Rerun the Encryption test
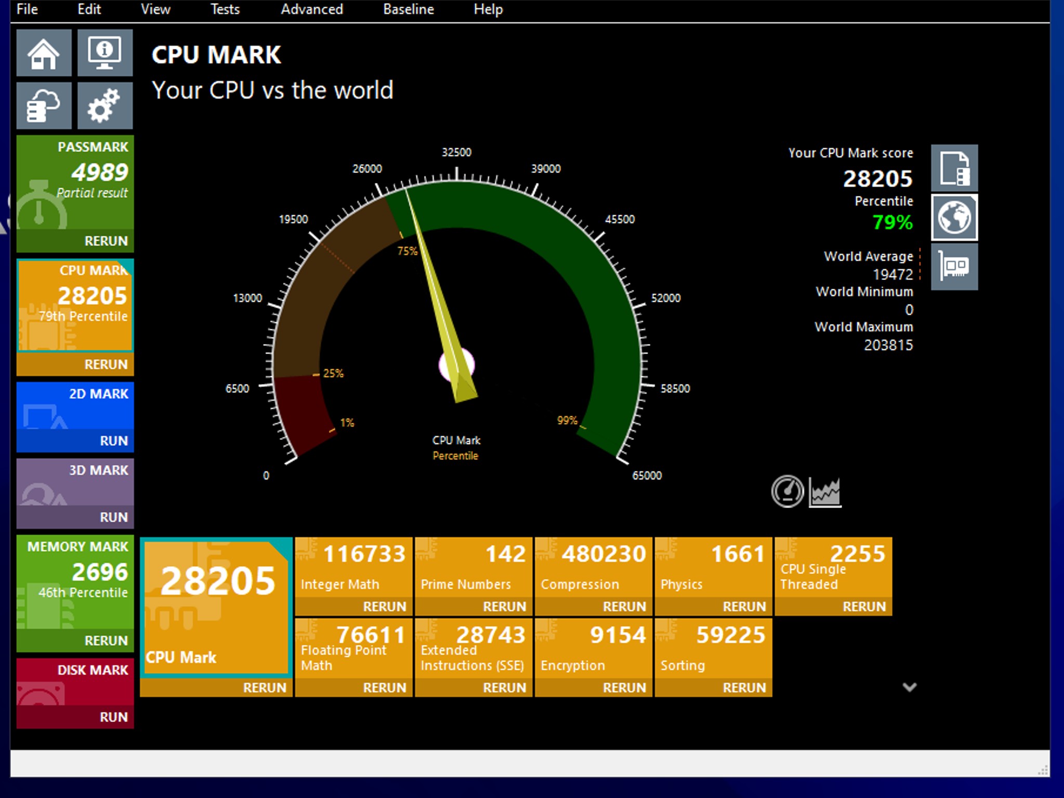Screen dimensions: 1064x798 tap(624, 687)
